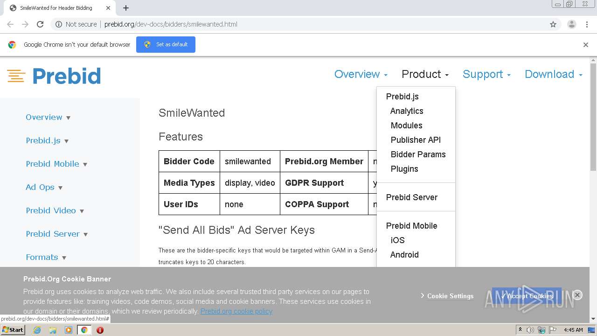Click the SmileWanted page heading
597x336 pixels.
click(192, 113)
